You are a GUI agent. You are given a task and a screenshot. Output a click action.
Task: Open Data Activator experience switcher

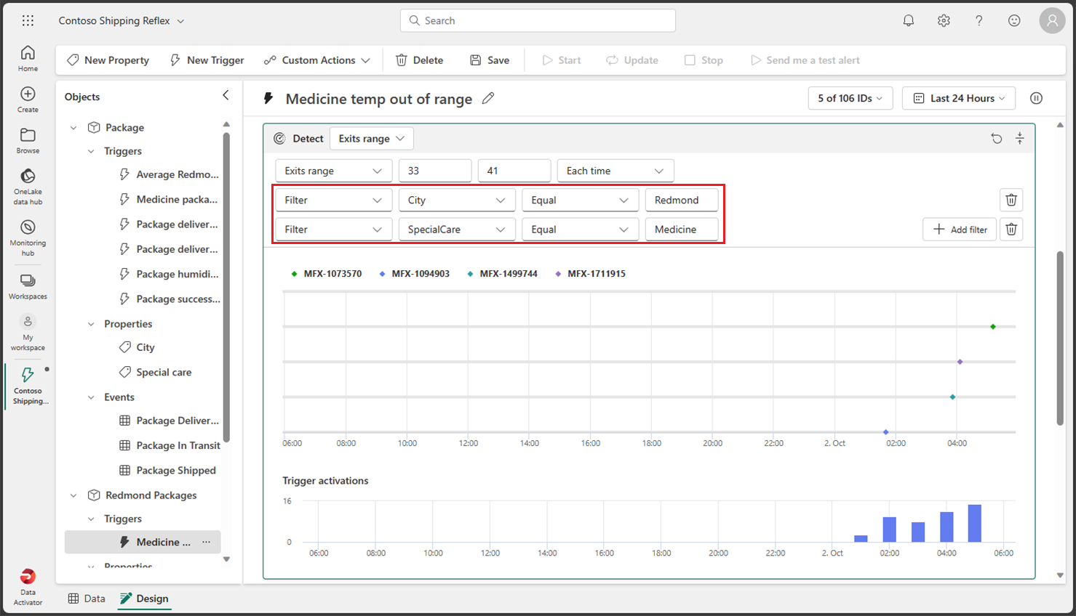click(28, 587)
